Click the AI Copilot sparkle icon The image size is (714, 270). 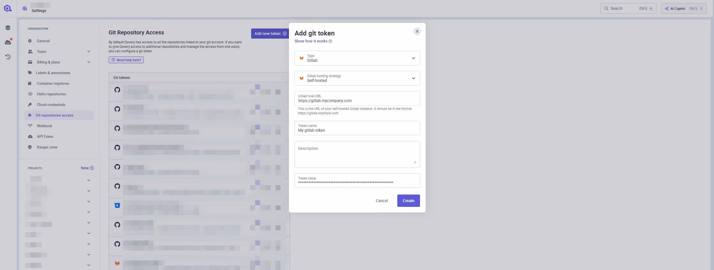coord(668,8)
